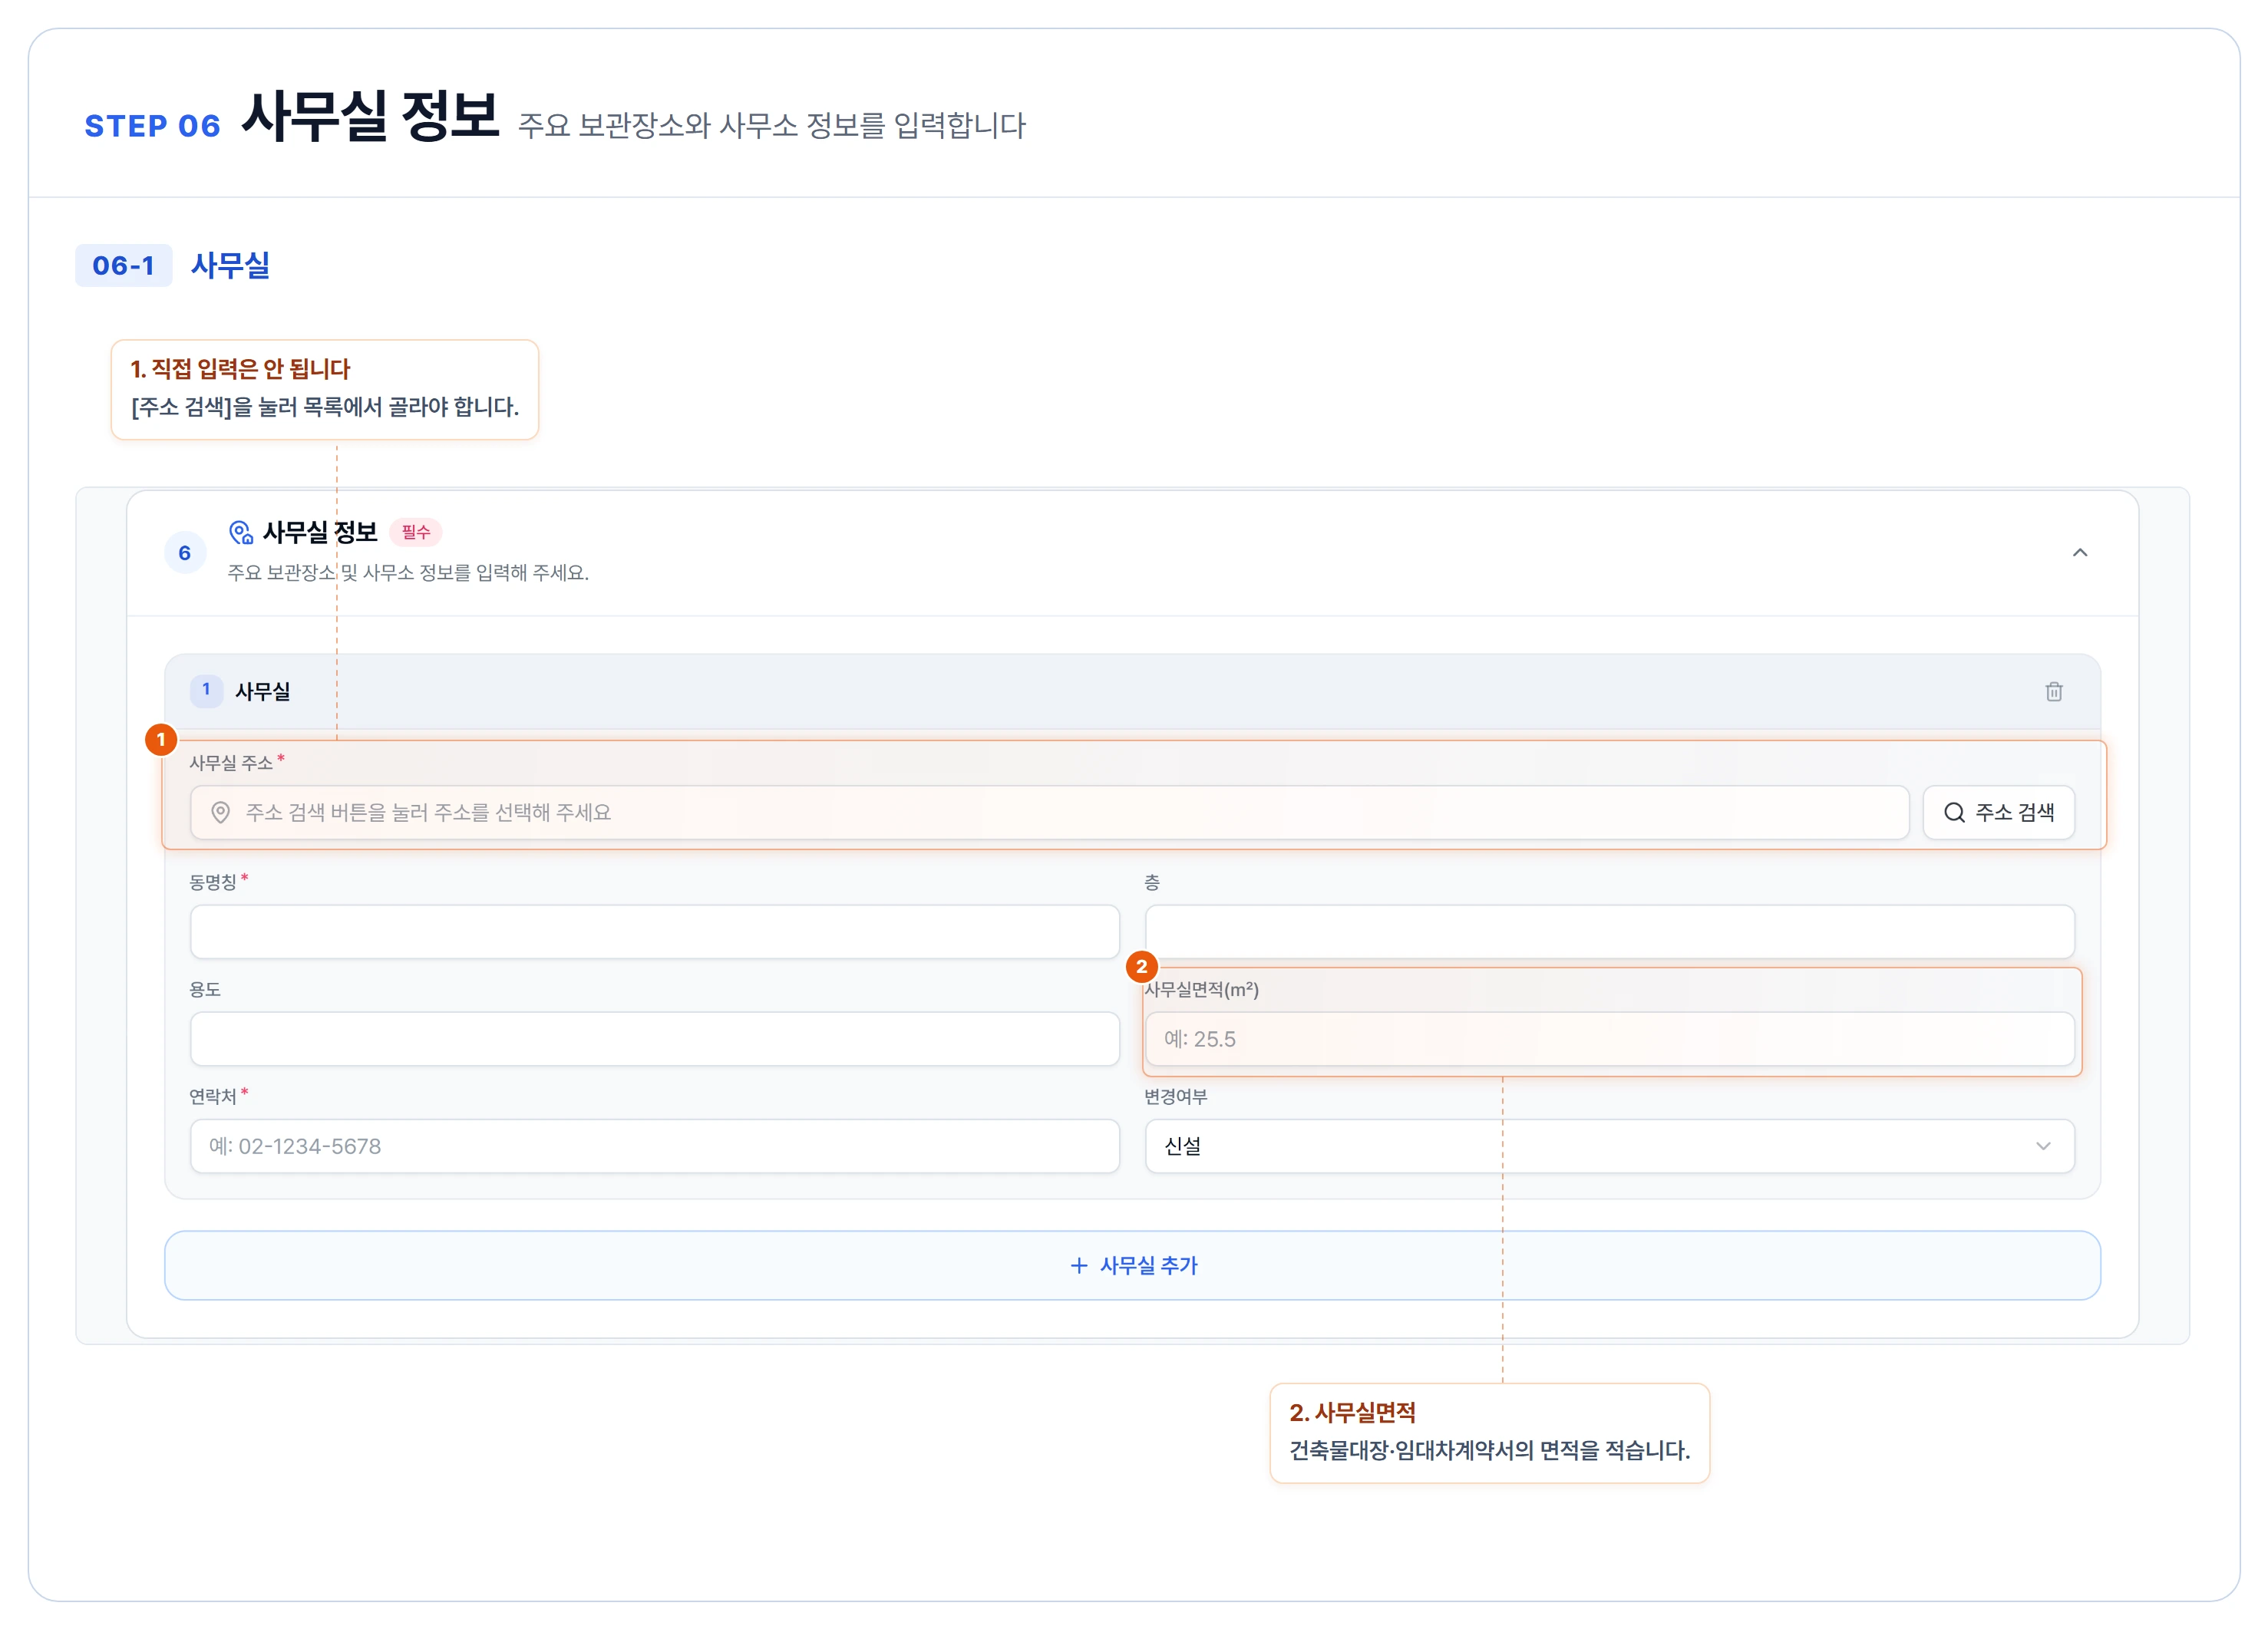Click the 주요 보관장소 및 사무소 description text
2268x1629 pixels.
[408, 573]
